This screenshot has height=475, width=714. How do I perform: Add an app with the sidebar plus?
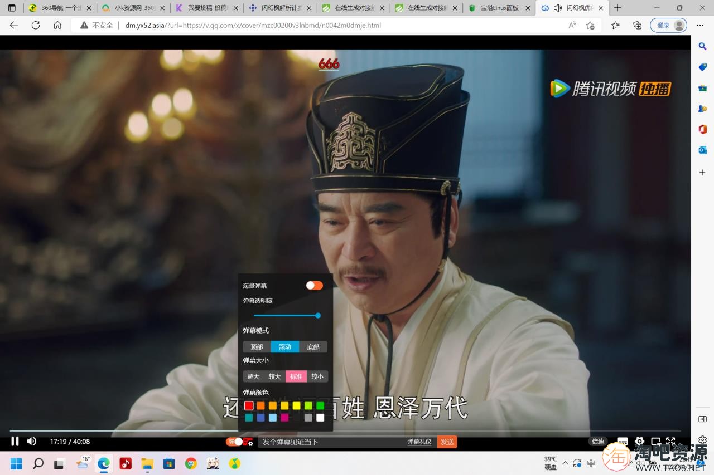703,173
